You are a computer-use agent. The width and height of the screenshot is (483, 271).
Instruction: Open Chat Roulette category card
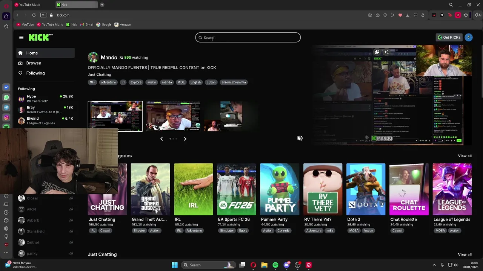click(409, 189)
